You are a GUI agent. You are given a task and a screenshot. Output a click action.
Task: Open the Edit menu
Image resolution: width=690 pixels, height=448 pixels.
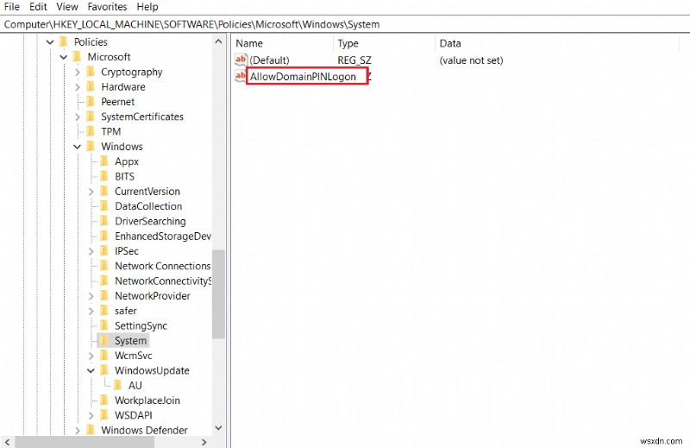click(38, 7)
